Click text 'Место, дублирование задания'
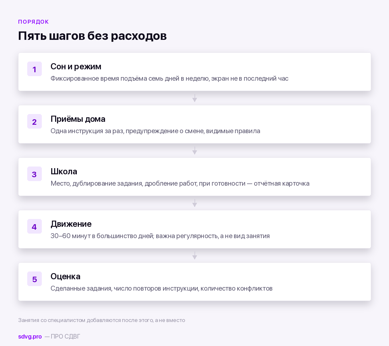Viewport: 389px width, 346px height. (x=96, y=183)
